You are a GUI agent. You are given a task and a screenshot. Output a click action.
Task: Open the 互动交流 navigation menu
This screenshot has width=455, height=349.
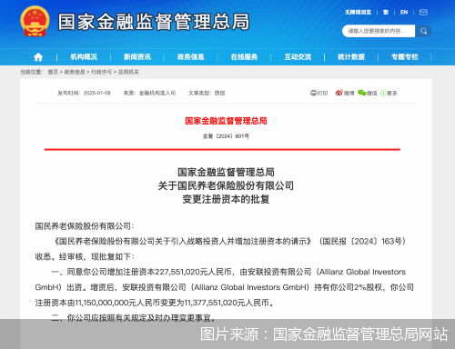pos(298,57)
